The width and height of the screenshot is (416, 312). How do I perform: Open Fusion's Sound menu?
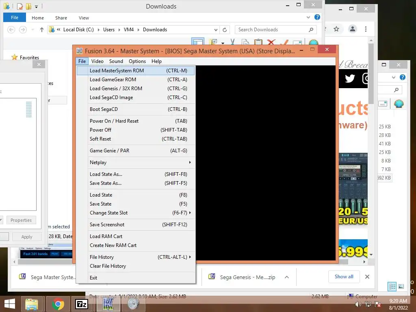[116, 61]
